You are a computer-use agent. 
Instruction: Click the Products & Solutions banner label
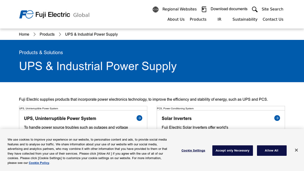tap(41, 52)
